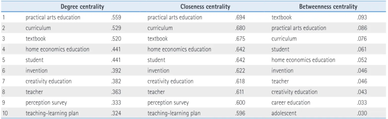Select 'curriculum' in Closeness centrality column

tap(160, 28)
